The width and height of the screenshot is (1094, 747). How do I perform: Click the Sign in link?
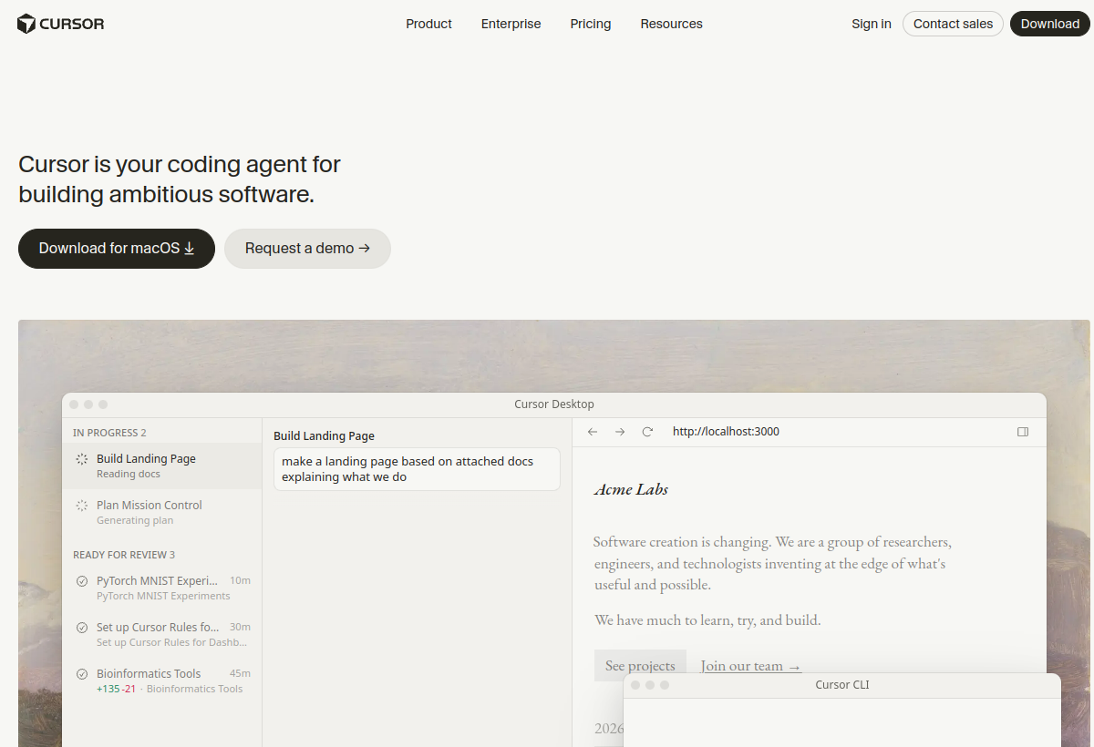click(872, 24)
